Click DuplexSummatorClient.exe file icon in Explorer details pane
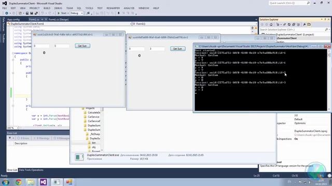332x186 pixels. pos(79,157)
